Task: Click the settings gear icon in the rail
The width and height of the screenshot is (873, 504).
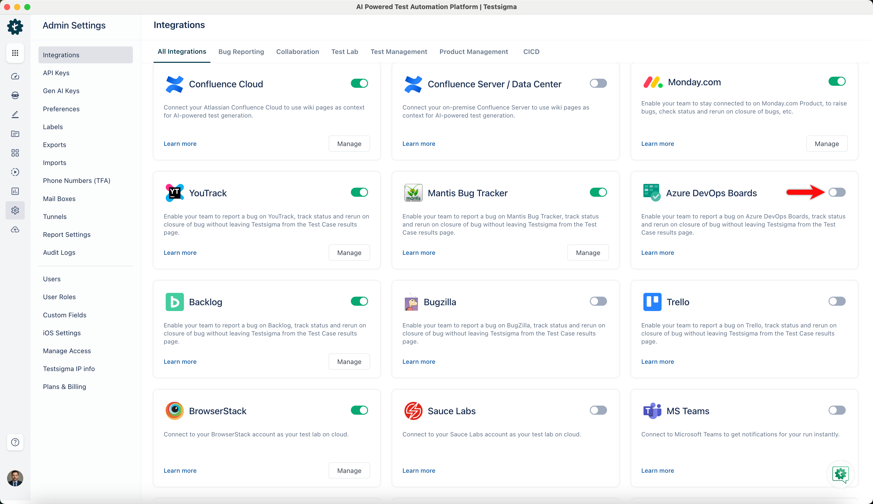Action: (x=15, y=210)
